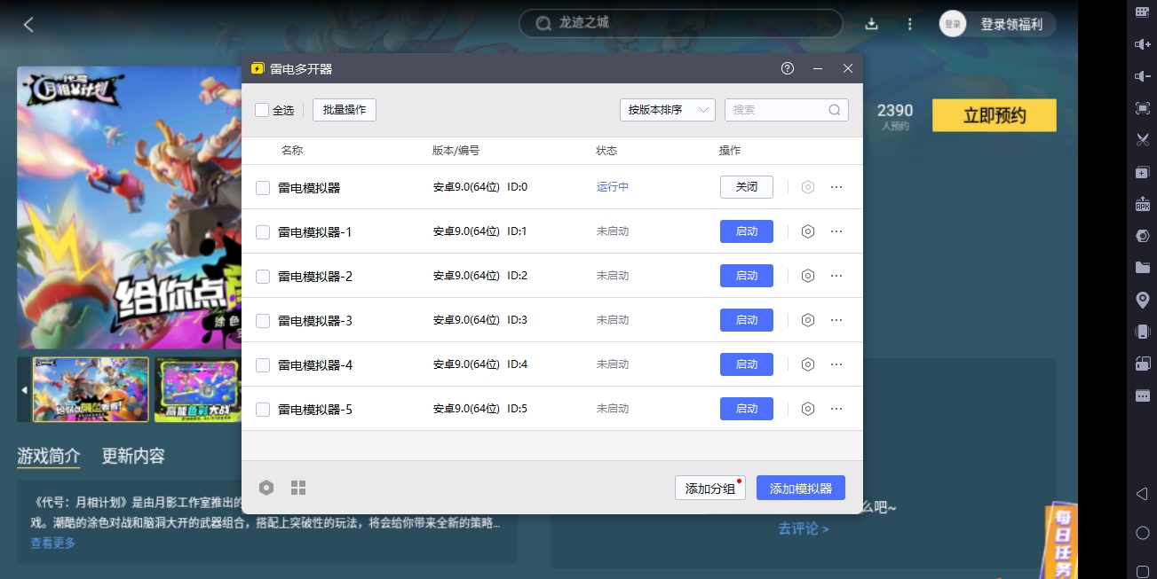Viewport: 1157px width, 579px height.
Task: Click 去评论 link
Action: click(804, 528)
